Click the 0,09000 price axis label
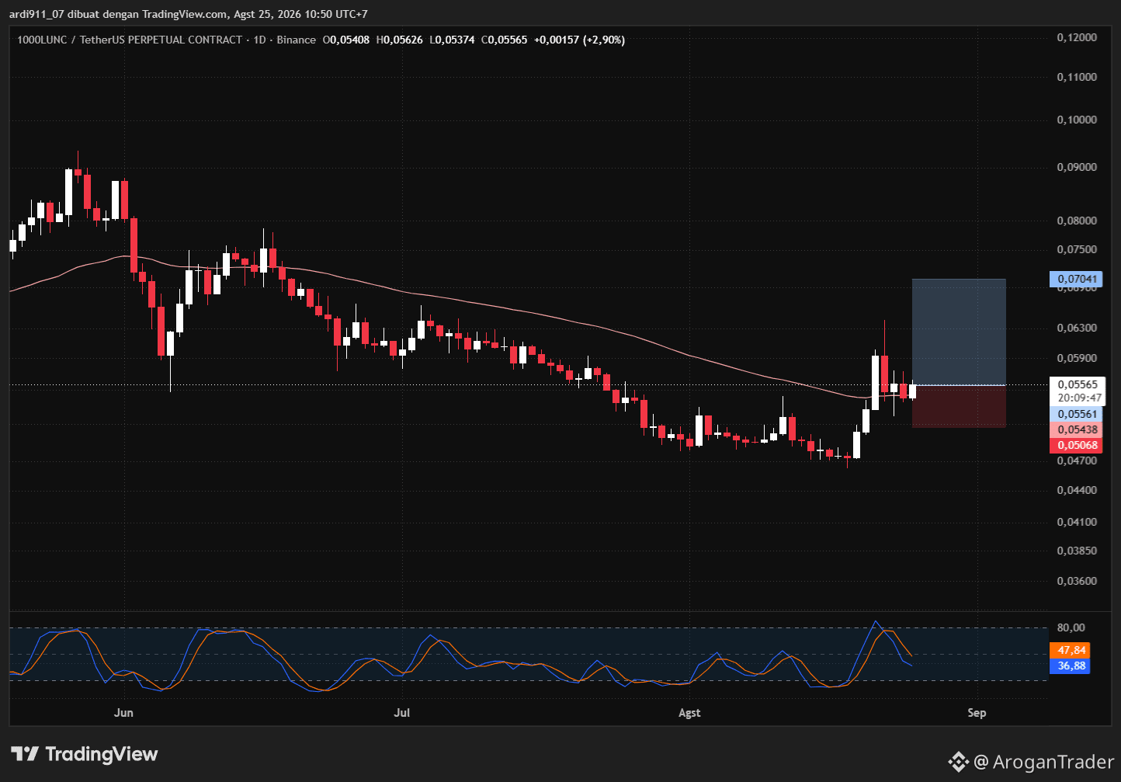 point(1077,167)
